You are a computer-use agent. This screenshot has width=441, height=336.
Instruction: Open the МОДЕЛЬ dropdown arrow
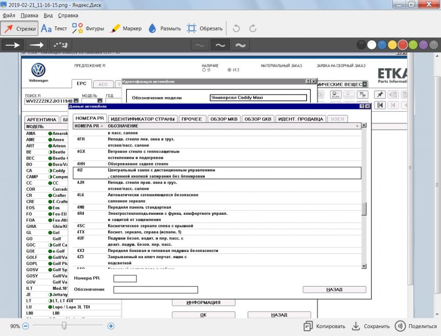coord(100,101)
